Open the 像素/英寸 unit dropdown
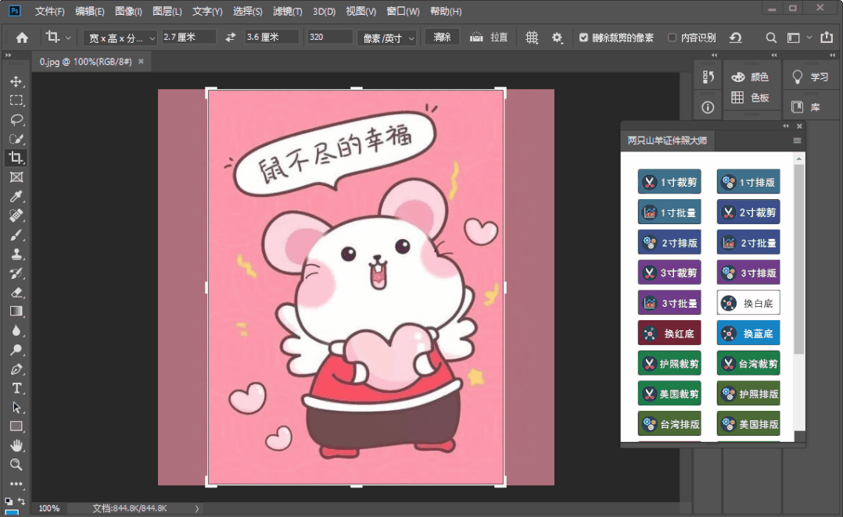 coord(387,37)
